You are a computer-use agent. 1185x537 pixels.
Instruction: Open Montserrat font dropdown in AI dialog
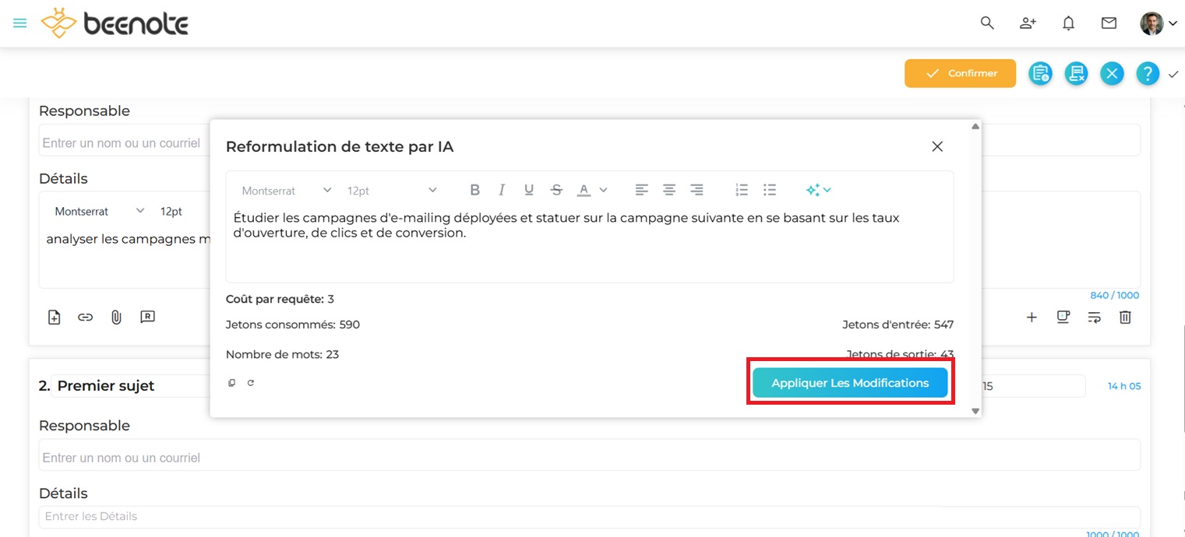click(x=286, y=191)
